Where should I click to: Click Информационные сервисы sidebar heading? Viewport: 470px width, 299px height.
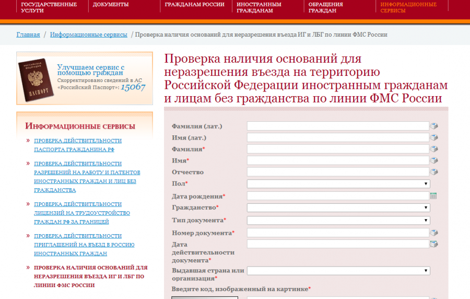pos(80,126)
